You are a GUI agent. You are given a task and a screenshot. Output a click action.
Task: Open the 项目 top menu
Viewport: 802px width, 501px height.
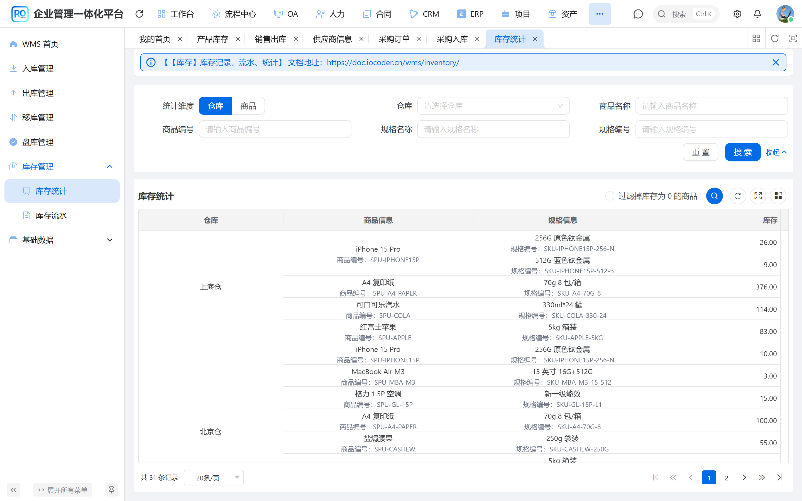click(516, 14)
